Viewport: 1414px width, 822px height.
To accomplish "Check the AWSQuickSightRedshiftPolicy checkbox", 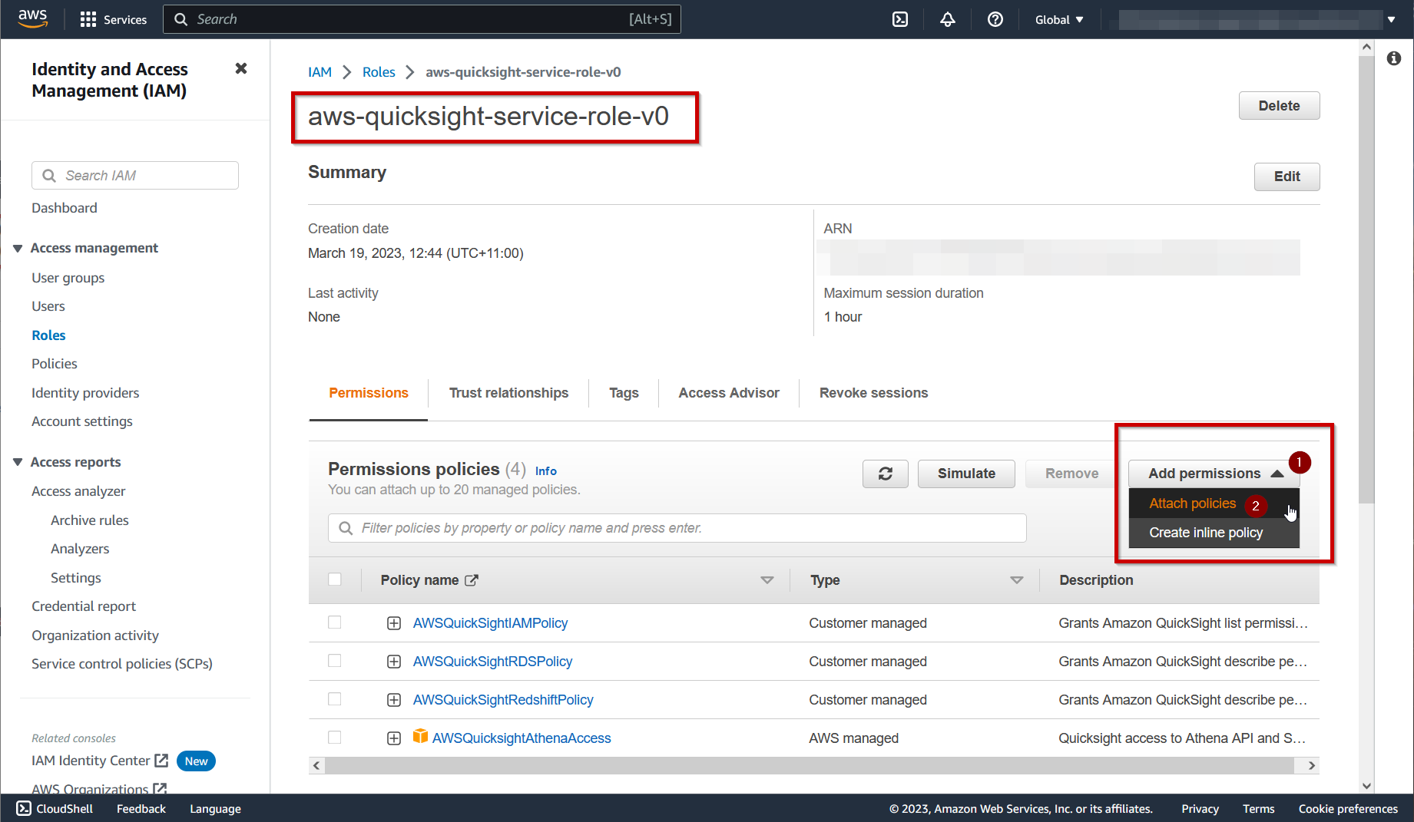I will coord(335,699).
